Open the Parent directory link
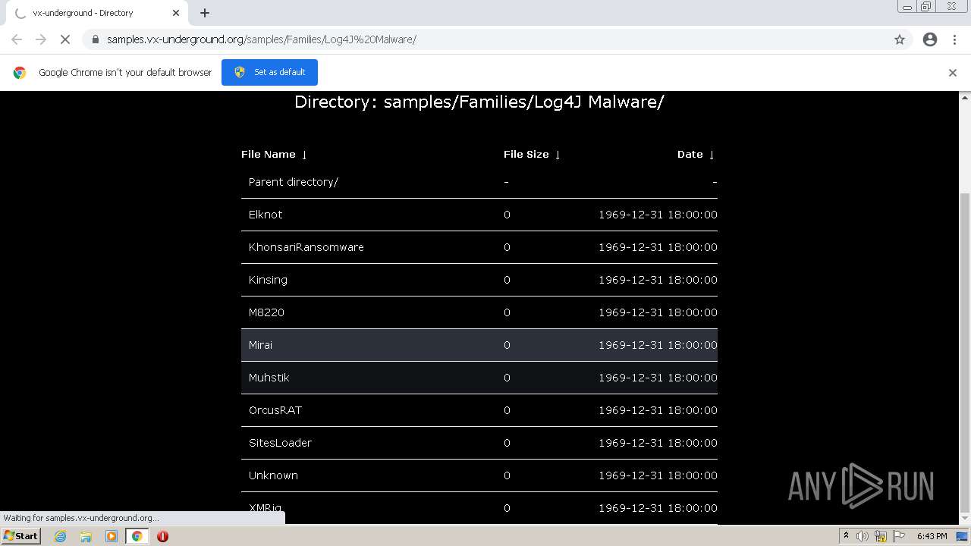This screenshot has width=971, height=546. tap(294, 182)
